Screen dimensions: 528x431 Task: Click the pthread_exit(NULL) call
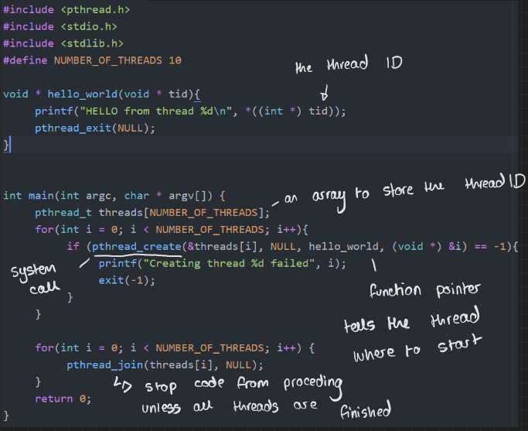(94, 128)
